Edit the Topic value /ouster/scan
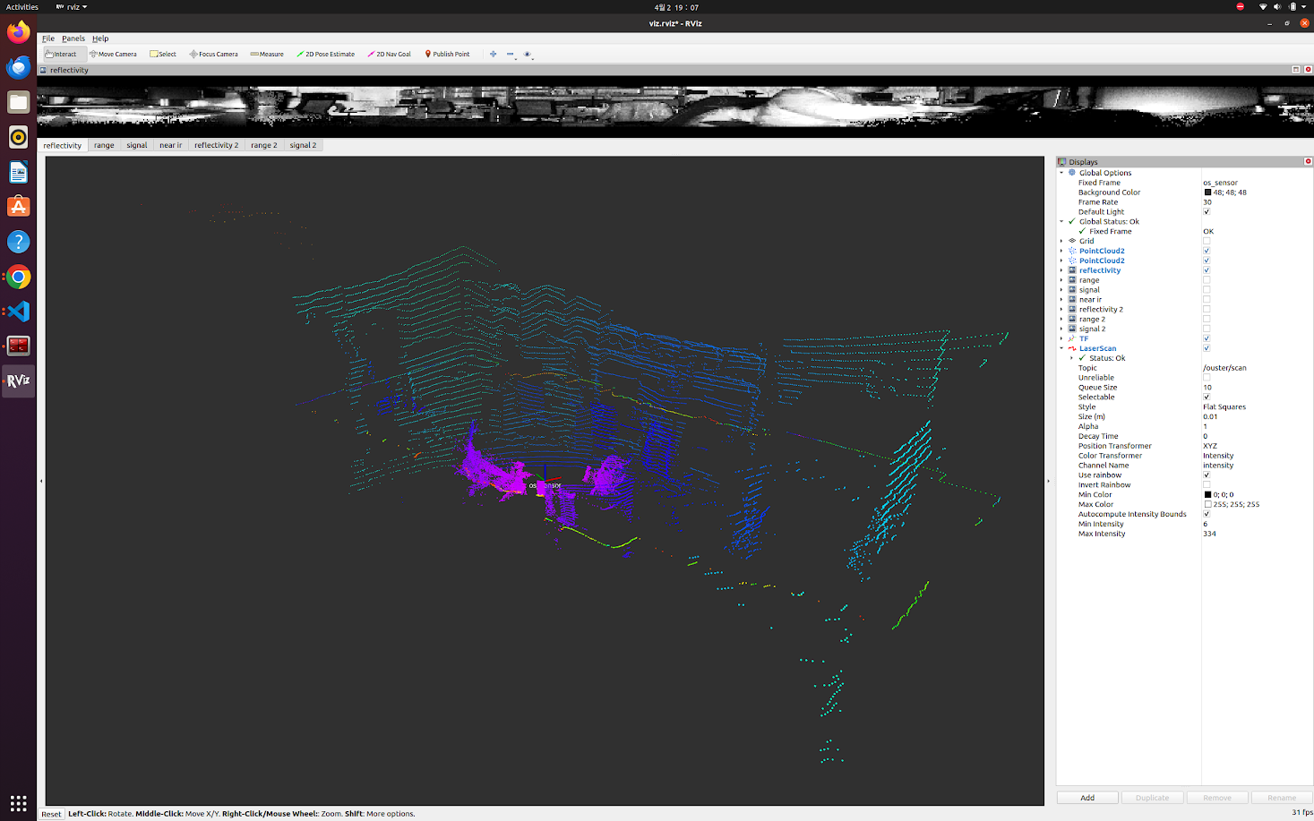The image size is (1314, 821). click(1257, 368)
